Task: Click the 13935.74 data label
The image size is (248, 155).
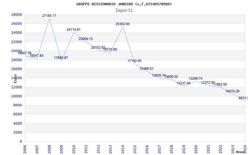Action: coord(159,75)
